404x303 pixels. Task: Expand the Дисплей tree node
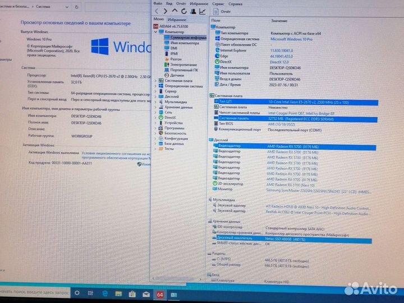[x=155, y=97]
